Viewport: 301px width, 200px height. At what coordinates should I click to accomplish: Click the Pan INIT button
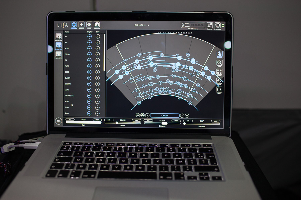coord(70,119)
